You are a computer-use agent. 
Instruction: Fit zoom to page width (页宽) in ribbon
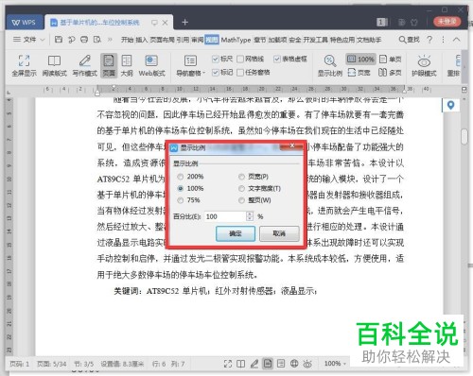tap(359, 73)
